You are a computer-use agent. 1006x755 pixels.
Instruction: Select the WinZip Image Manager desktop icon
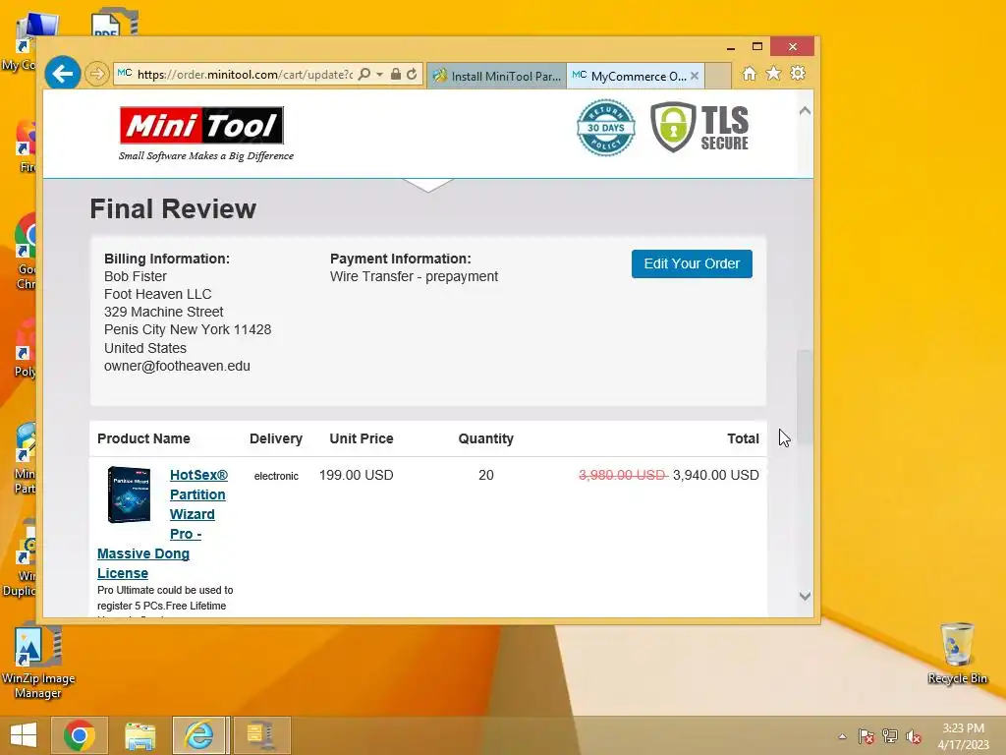pos(38,662)
